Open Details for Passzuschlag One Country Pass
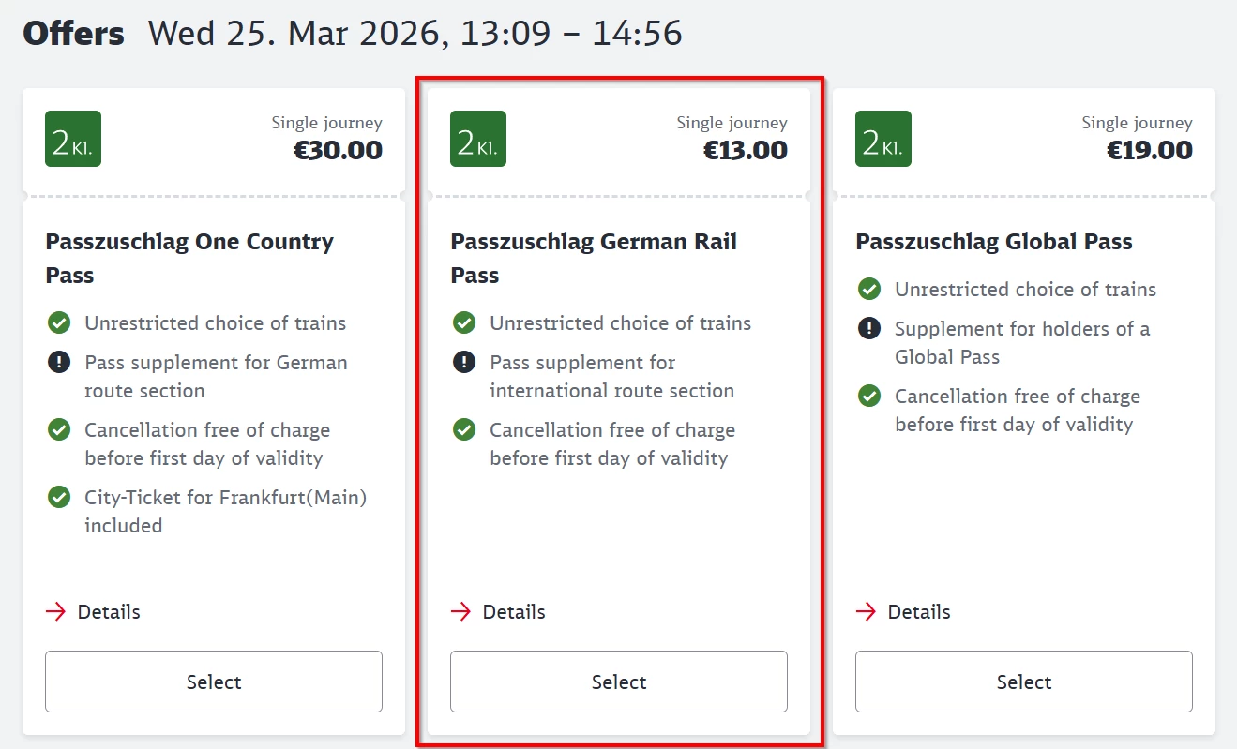 (x=109, y=612)
